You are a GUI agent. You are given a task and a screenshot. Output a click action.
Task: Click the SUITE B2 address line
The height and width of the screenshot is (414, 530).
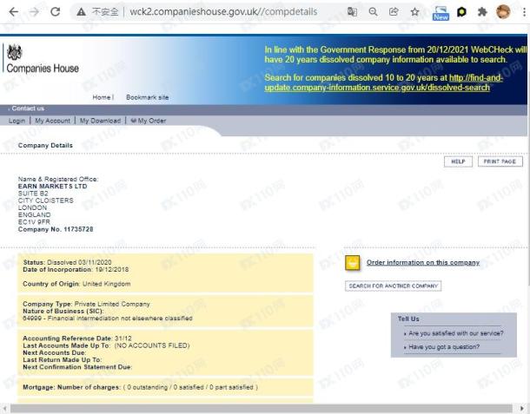click(x=33, y=194)
